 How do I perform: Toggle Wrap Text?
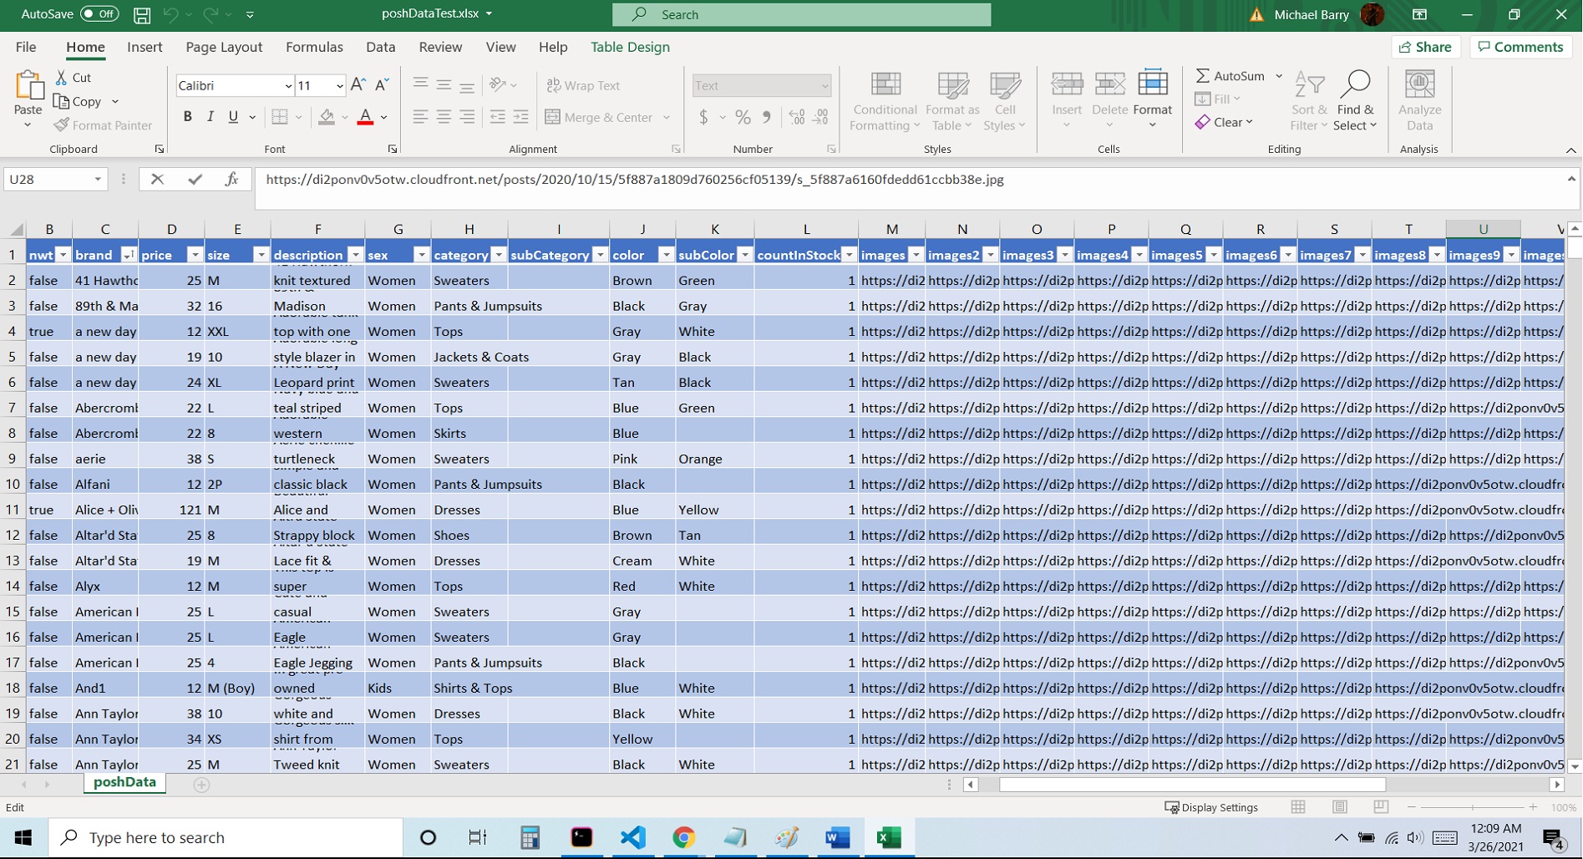coord(583,85)
